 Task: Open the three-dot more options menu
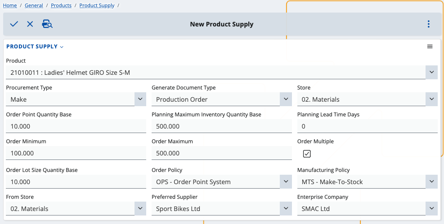[428, 24]
